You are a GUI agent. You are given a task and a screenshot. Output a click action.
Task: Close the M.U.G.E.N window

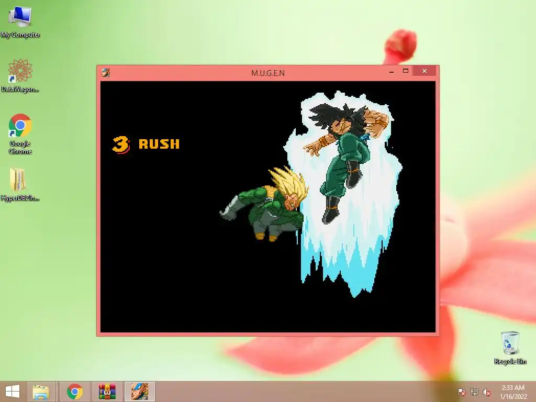(x=424, y=71)
